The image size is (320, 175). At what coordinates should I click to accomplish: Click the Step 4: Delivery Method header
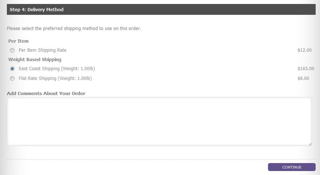click(161, 9)
